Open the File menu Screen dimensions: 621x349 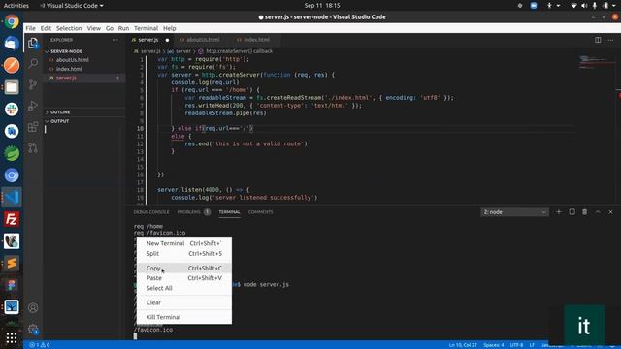(30, 28)
